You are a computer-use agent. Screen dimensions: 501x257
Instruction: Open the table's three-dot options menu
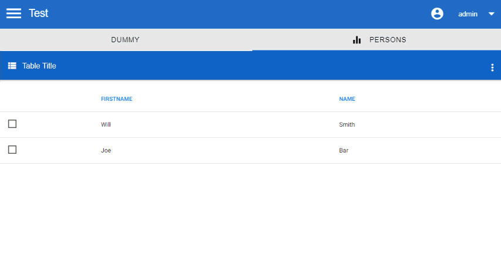(x=492, y=67)
